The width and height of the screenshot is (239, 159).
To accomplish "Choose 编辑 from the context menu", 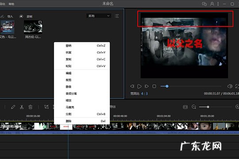I will click(x=82, y=73).
